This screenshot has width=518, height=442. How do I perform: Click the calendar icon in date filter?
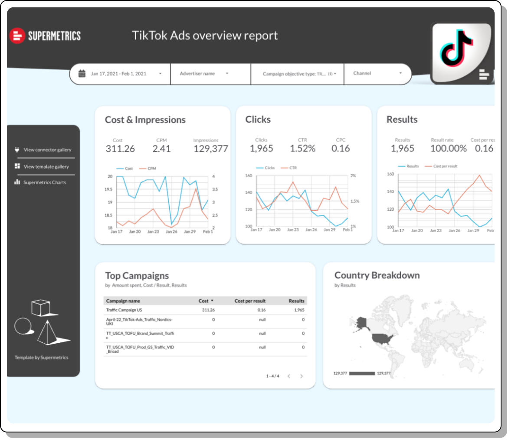pyautogui.click(x=82, y=74)
